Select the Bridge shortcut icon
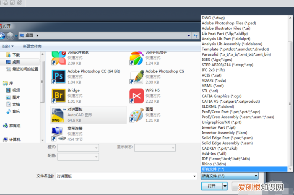The image size is (294, 195). click(x=57, y=95)
